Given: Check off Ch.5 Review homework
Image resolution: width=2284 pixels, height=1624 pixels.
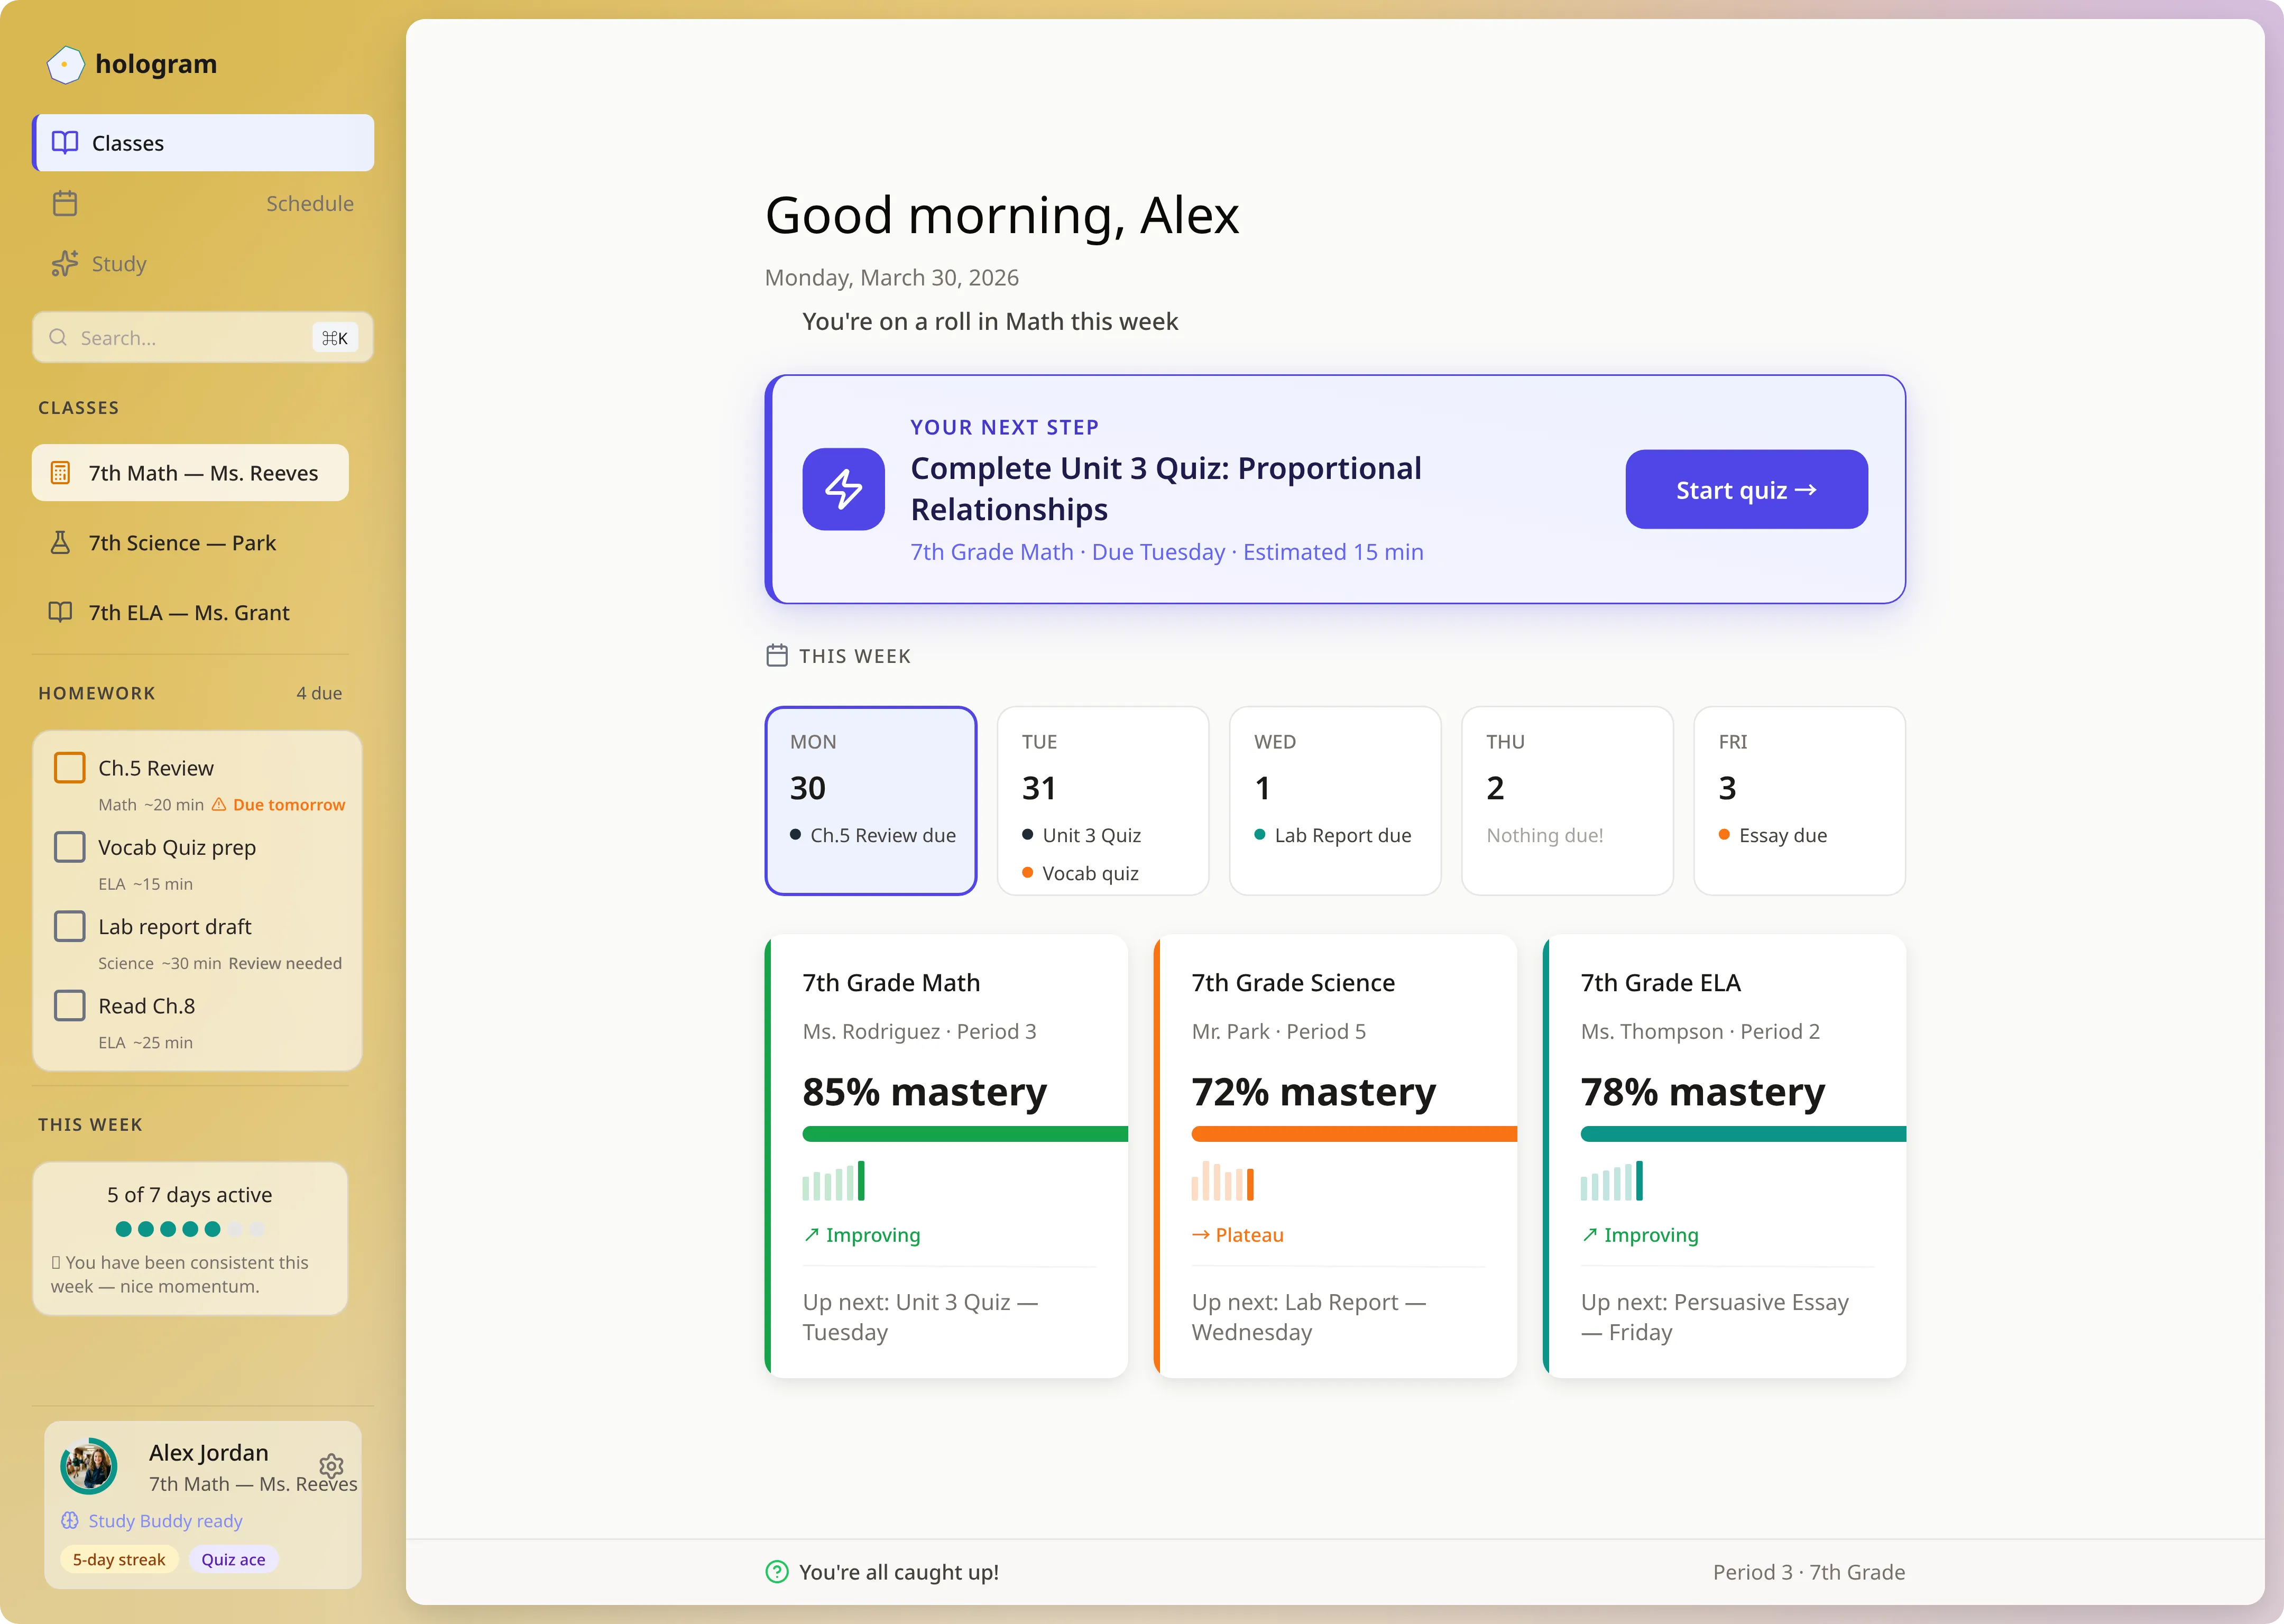Looking at the screenshot, I should click(x=69, y=767).
